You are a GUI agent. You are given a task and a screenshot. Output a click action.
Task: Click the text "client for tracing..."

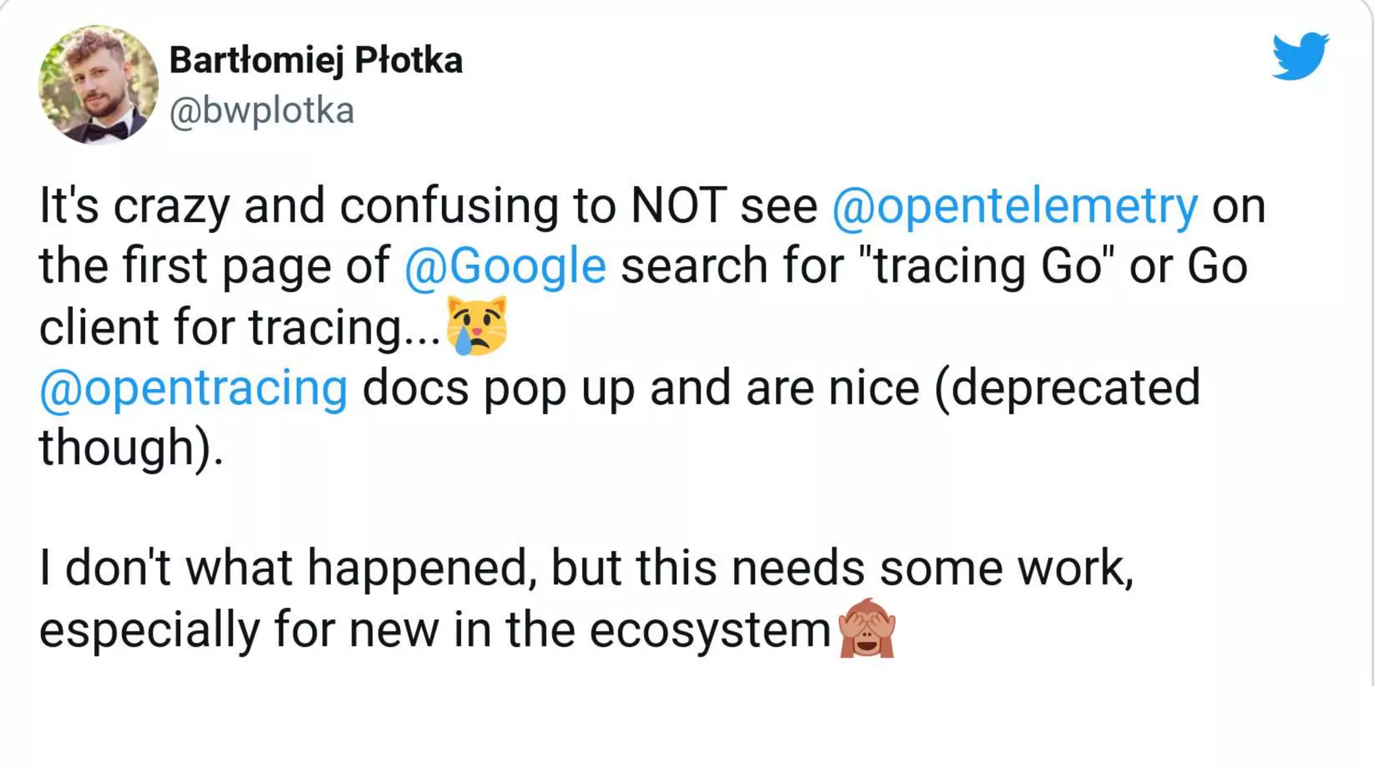[240, 327]
